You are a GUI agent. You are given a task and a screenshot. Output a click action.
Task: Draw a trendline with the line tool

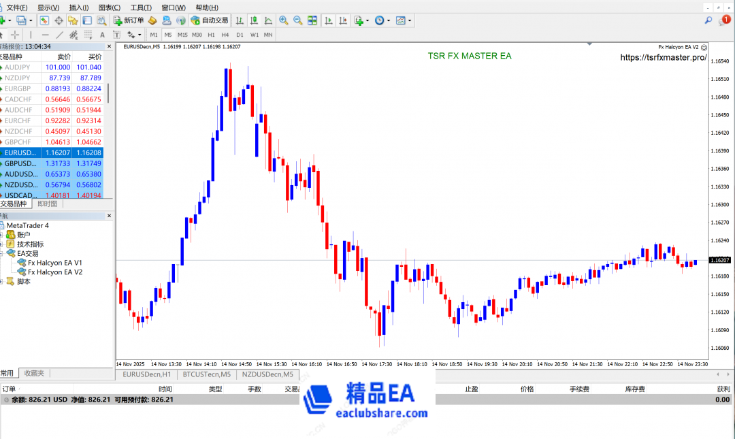click(59, 35)
